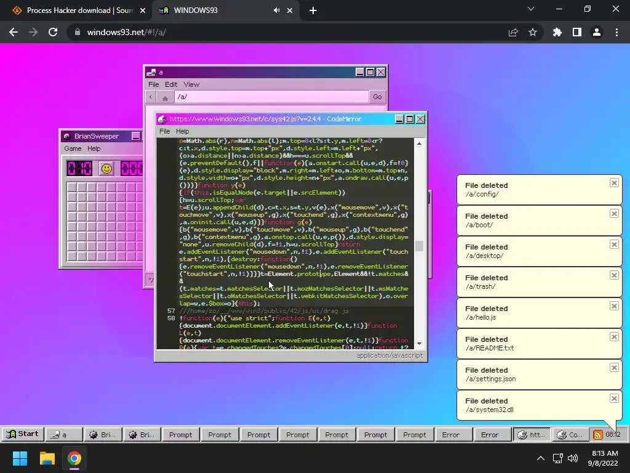630x473 pixels.
Task: Open the Help menu in BrianSweeper
Action: point(94,148)
